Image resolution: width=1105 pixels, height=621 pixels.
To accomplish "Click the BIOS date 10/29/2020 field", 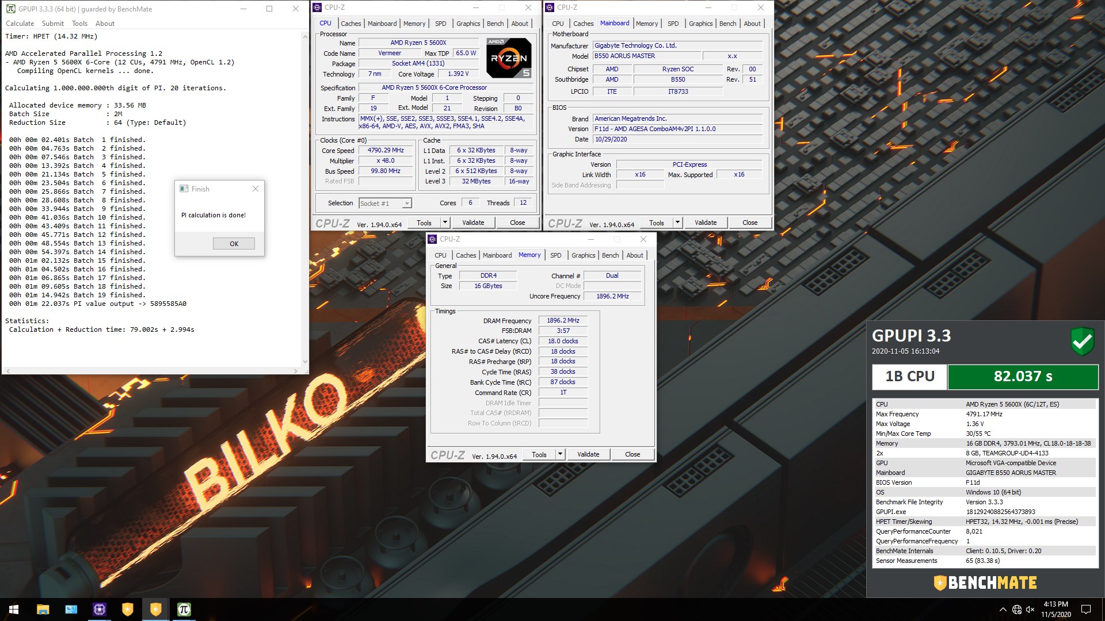I will [x=677, y=139].
